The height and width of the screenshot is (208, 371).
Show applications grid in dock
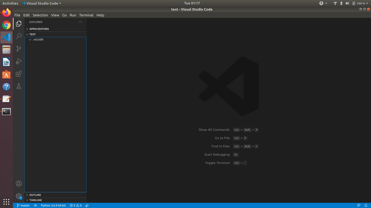click(x=6, y=202)
